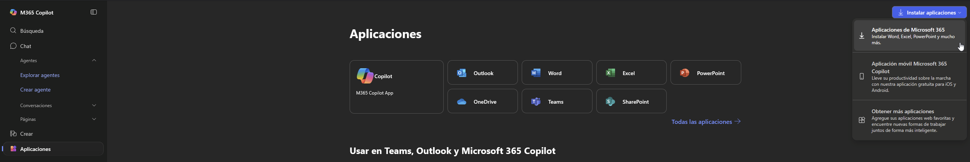Toggle the Instalar aplicaciones dropdown chevron
Image resolution: width=970 pixels, height=162 pixels.
(960, 13)
